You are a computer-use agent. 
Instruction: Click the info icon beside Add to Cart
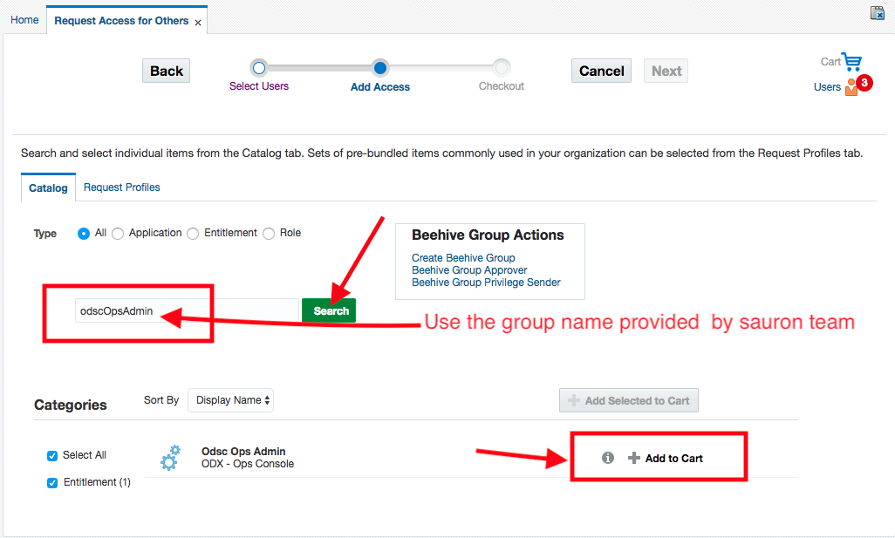coord(608,458)
